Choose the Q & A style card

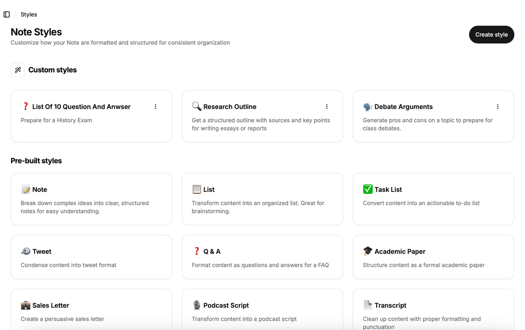click(262, 257)
